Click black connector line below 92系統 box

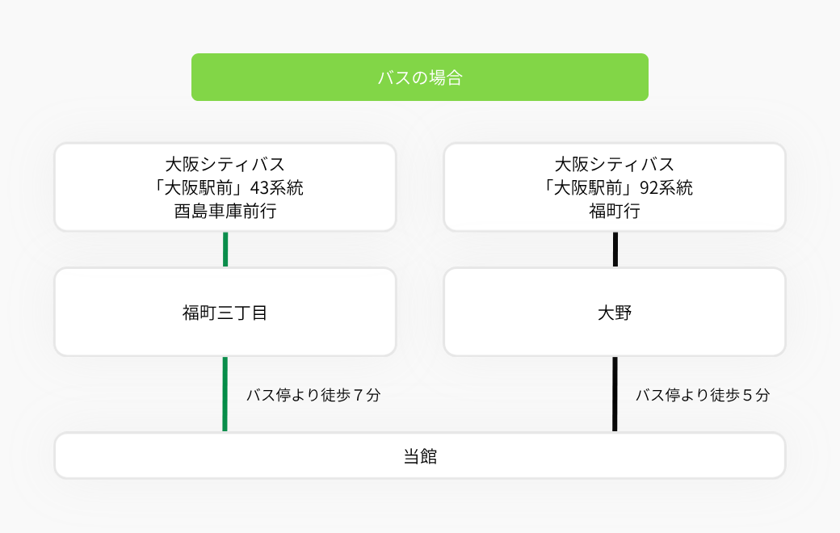click(615, 250)
